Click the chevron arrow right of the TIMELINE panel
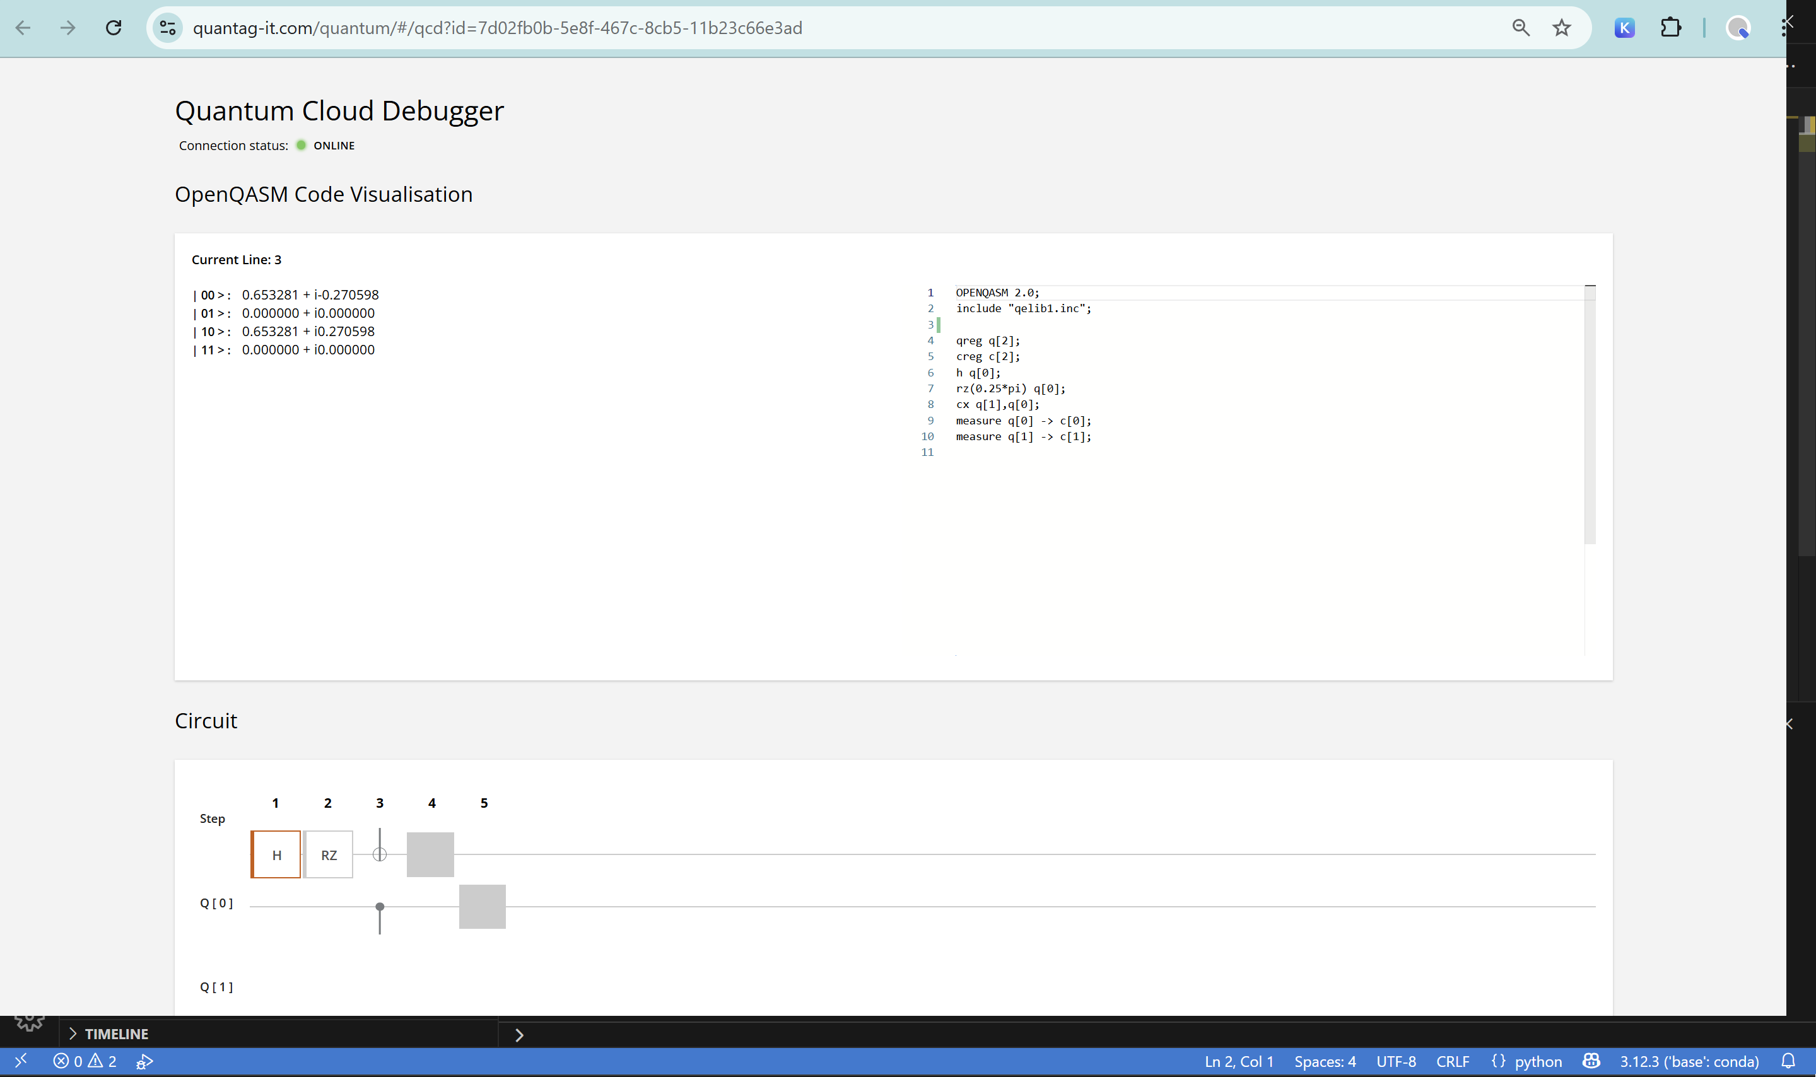 point(519,1035)
